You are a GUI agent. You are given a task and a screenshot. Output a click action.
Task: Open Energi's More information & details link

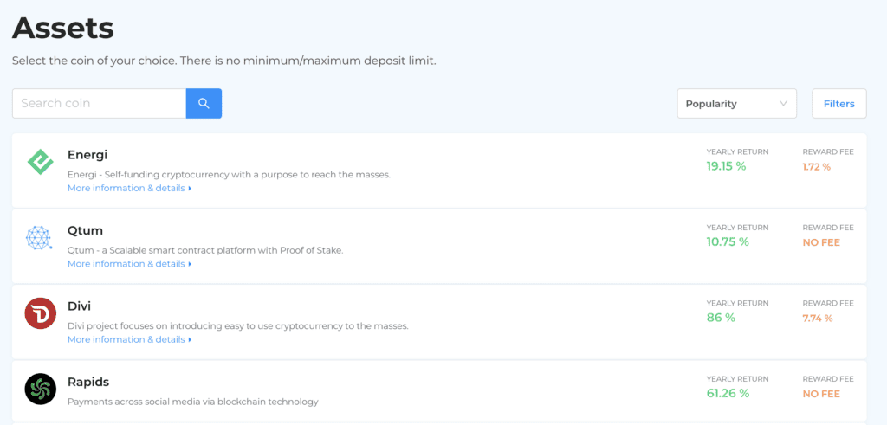pyautogui.click(x=130, y=188)
